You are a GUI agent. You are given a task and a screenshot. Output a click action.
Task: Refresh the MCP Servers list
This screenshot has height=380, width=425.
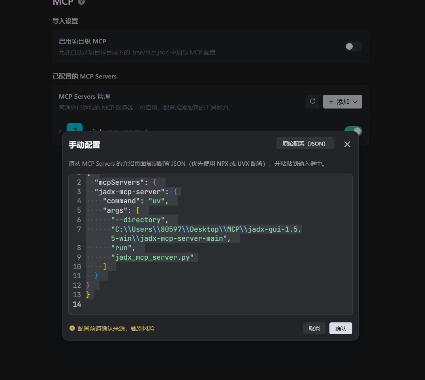pos(312,101)
